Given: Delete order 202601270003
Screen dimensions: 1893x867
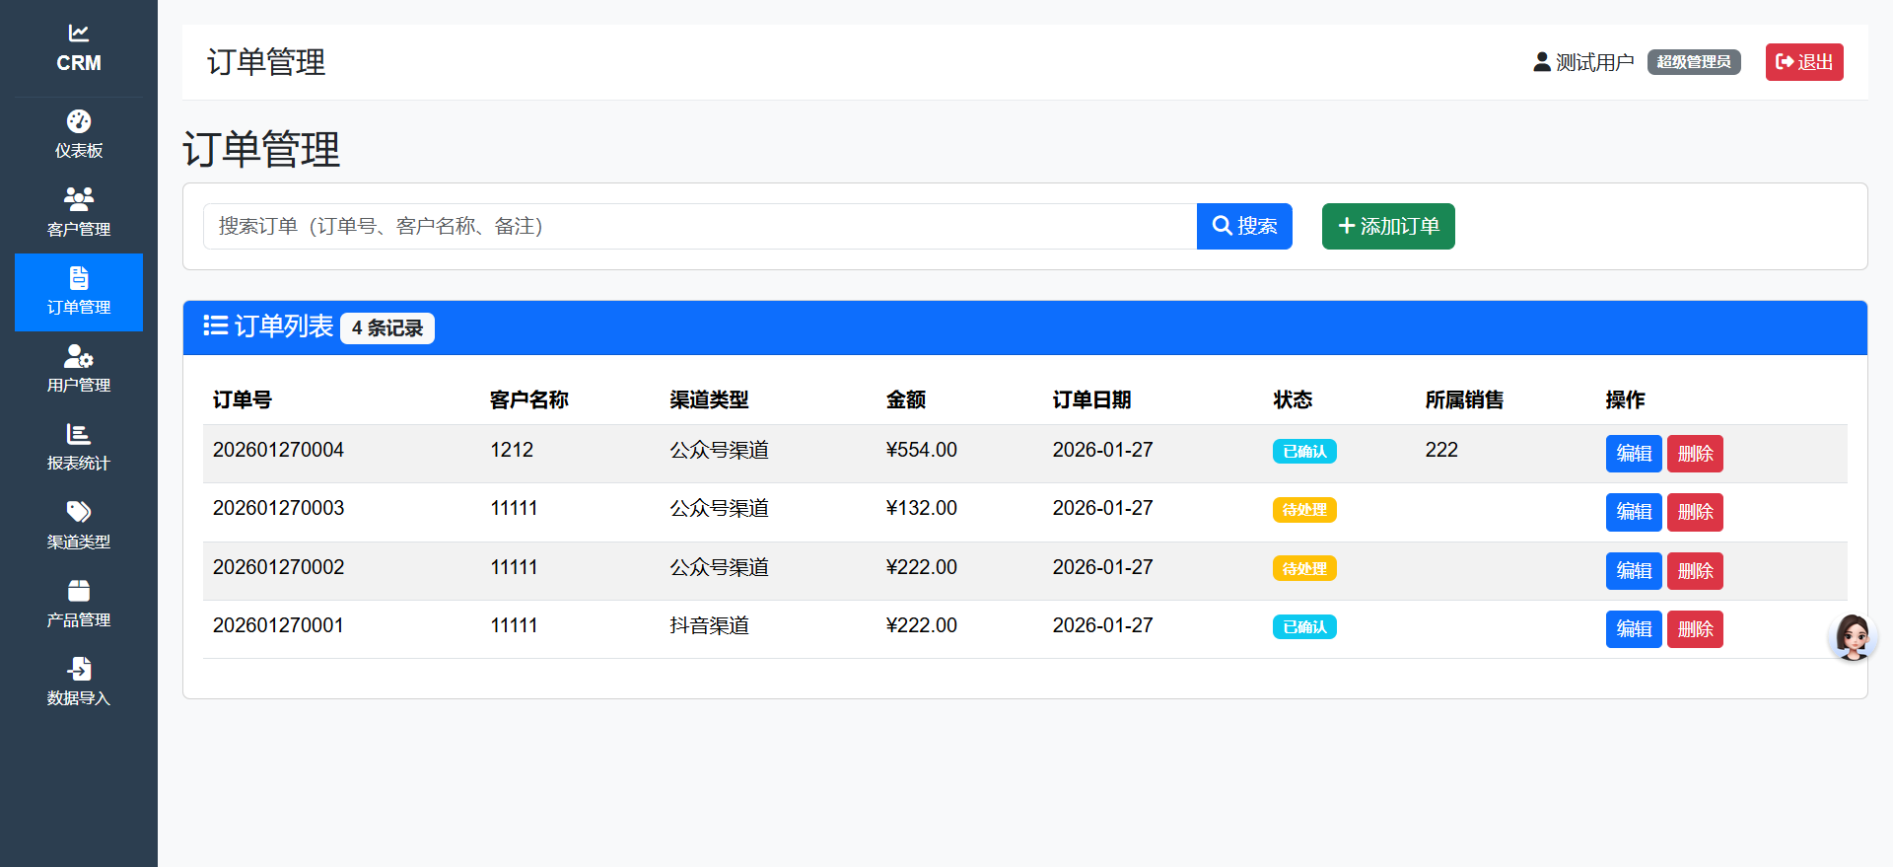Looking at the screenshot, I should coord(1694,512).
